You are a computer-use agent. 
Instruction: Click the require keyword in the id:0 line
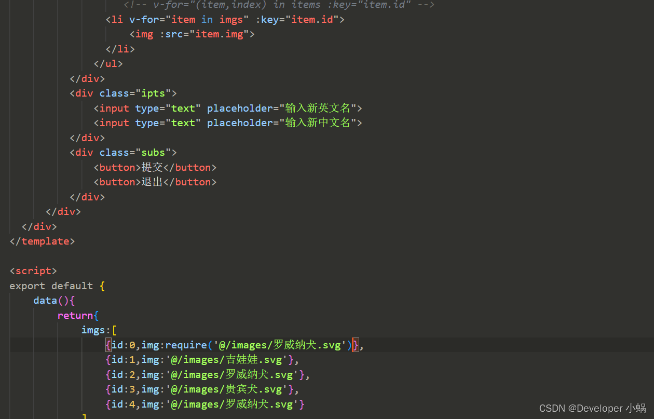coord(186,345)
